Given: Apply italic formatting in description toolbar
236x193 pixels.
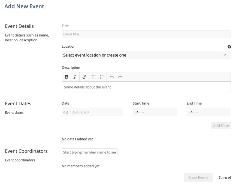Looking at the screenshot, I should pos(75,77).
